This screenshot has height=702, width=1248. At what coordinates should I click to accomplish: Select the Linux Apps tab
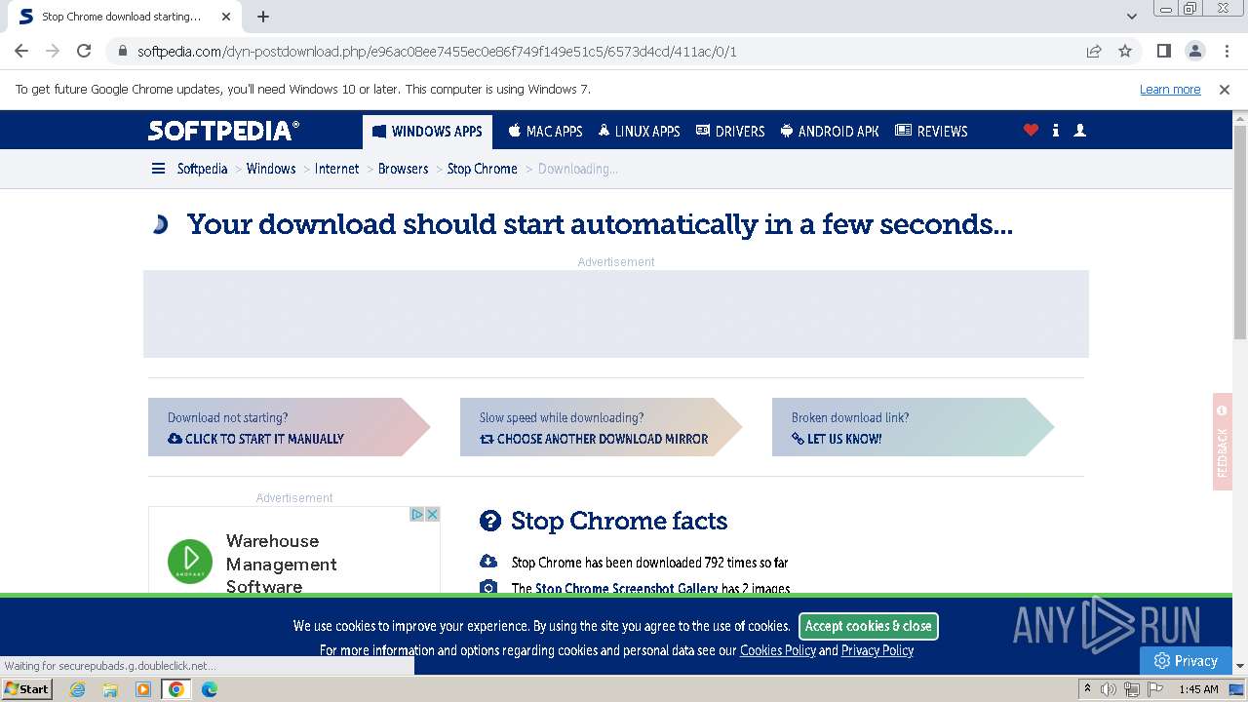tap(639, 131)
